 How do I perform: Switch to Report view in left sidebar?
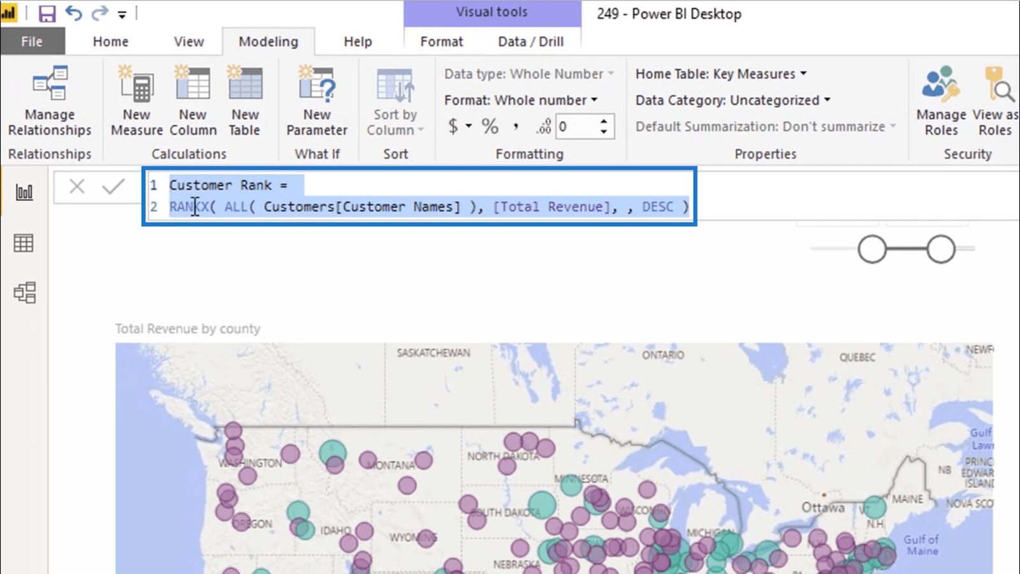click(x=24, y=192)
